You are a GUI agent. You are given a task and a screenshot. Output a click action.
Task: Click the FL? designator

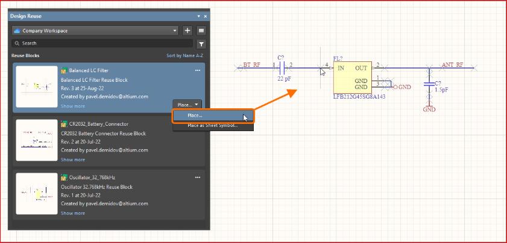coord(338,58)
